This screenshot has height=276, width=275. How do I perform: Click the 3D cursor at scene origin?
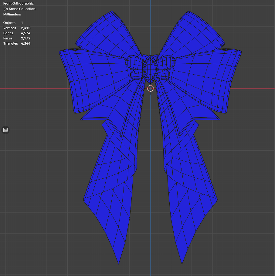pos(150,88)
